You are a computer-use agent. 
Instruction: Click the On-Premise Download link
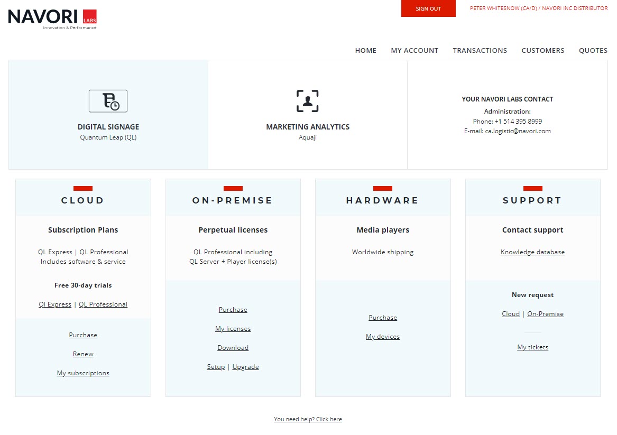coord(233,348)
